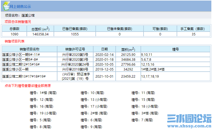
Task: Click area cell 23459.22
Action: coord(128,76)
